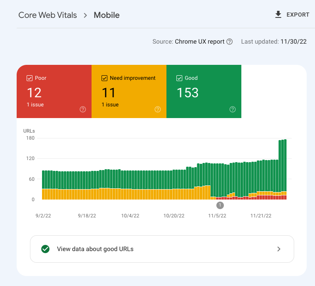Viewport: 315px width, 286px height.
Task: Click help icon in Need improvement card
Action: click(158, 109)
